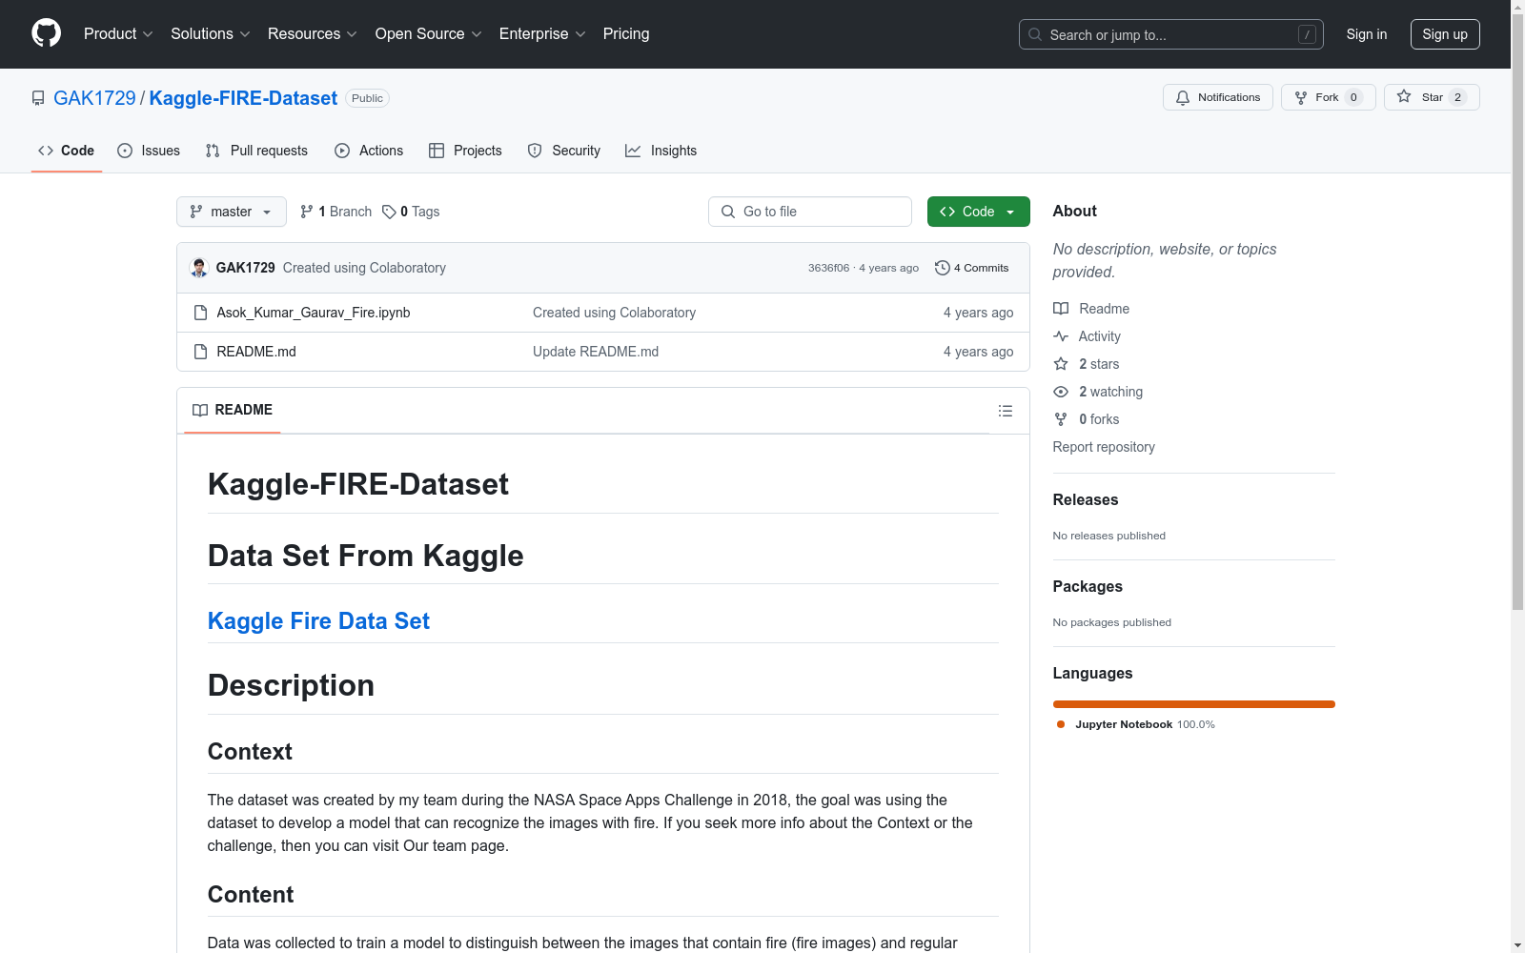Click the branch icon next to 1 Branch
1525x953 pixels.
pyautogui.click(x=307, y=212)
